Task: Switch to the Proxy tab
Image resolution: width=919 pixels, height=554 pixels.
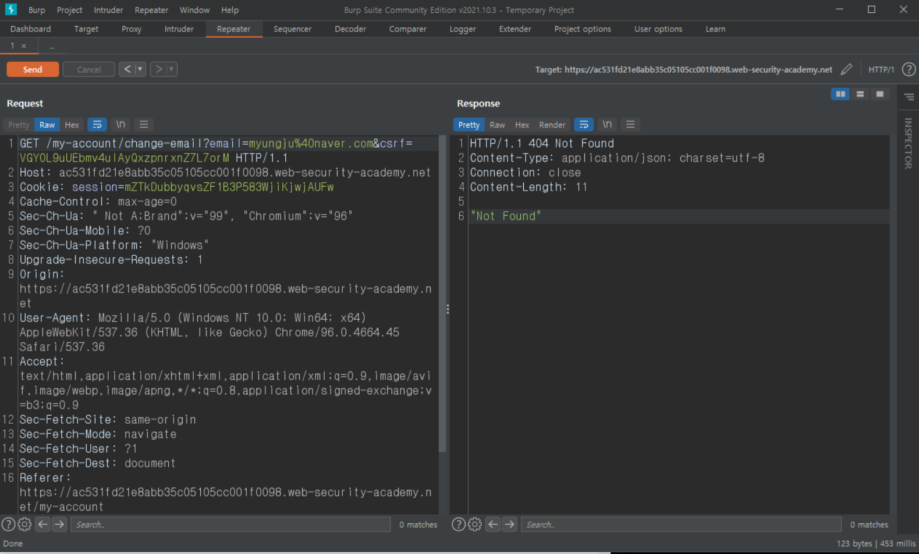Action: (x=132, y=29)
